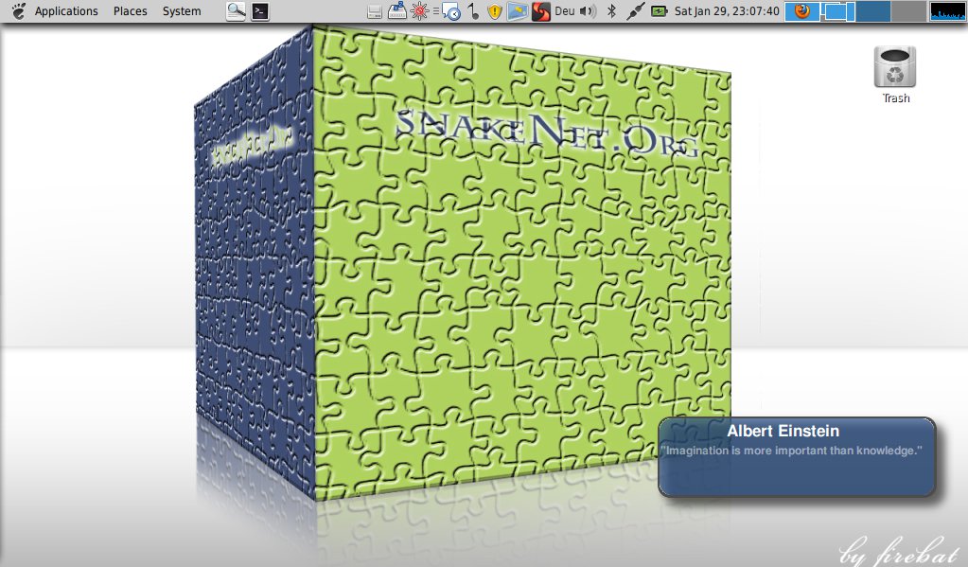
Task: Click the Albert Einstein quote notification
Action: click(797, 457)
